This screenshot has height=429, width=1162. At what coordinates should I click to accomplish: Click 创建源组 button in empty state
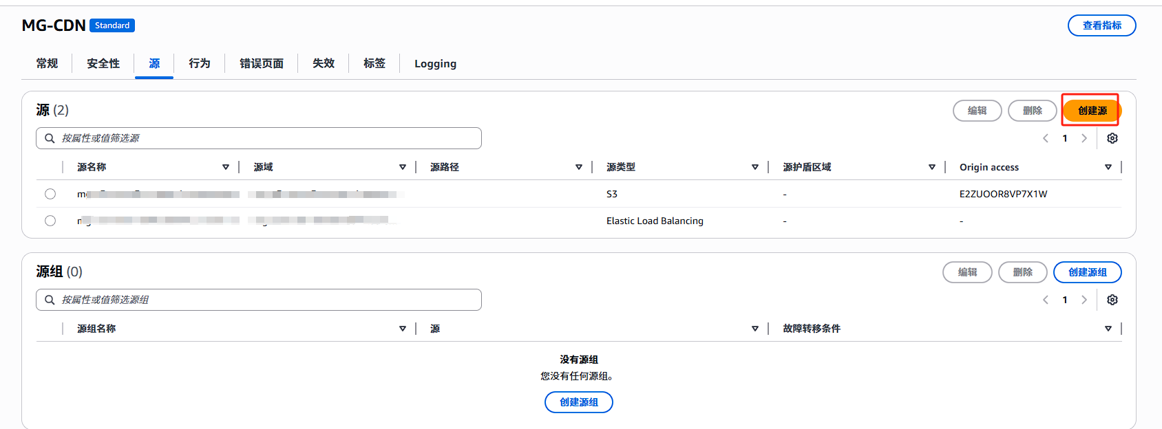(578, 402)
